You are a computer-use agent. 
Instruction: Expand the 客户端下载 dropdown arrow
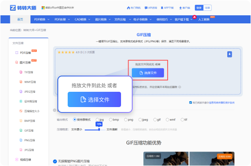pyautogui.click(x=191, y=19)
